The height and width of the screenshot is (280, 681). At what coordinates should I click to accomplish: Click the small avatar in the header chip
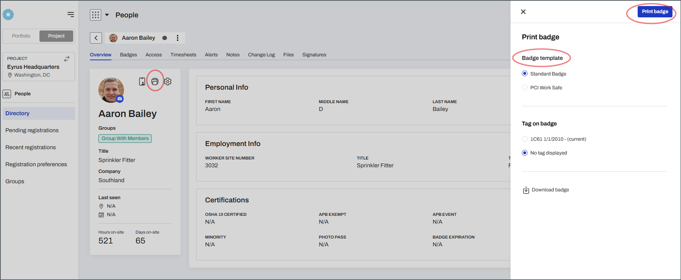pos(113,38)
